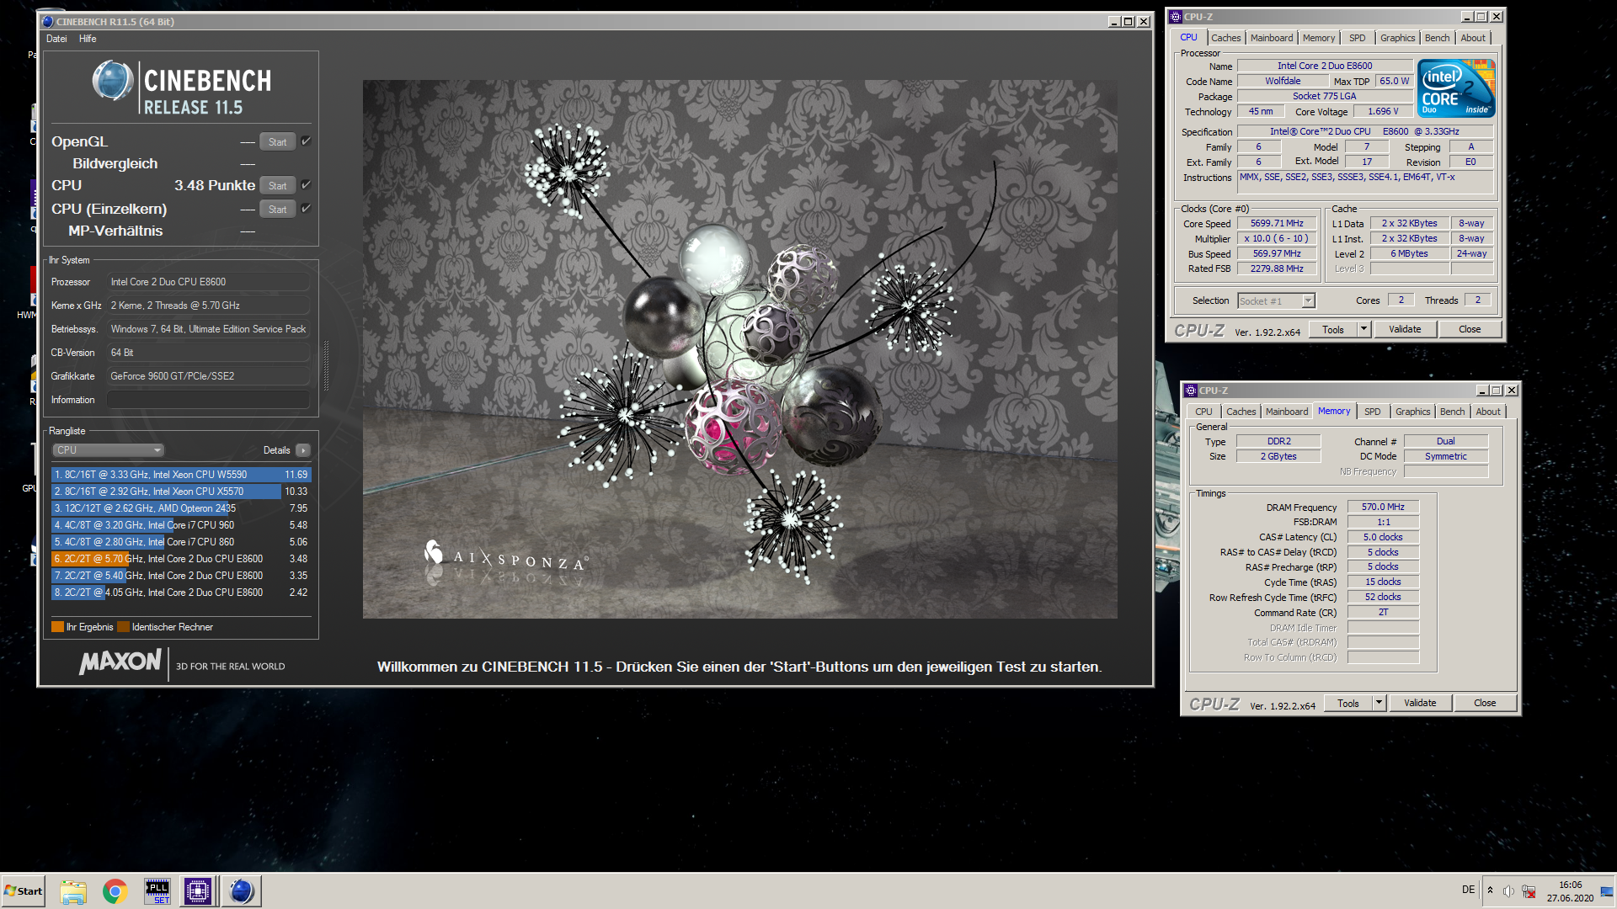Open the ranking CPU dropdown
Screen dimensions: 1617x909
click(108, 450)
